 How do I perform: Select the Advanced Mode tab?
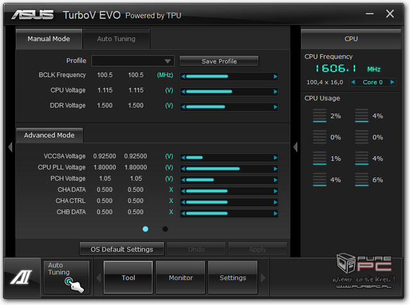coord(49,135)
